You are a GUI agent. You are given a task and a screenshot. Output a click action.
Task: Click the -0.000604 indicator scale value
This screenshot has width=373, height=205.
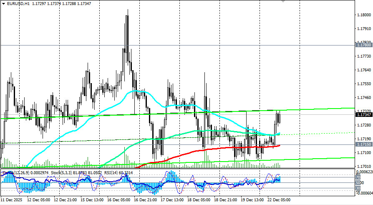pos(364,193)
